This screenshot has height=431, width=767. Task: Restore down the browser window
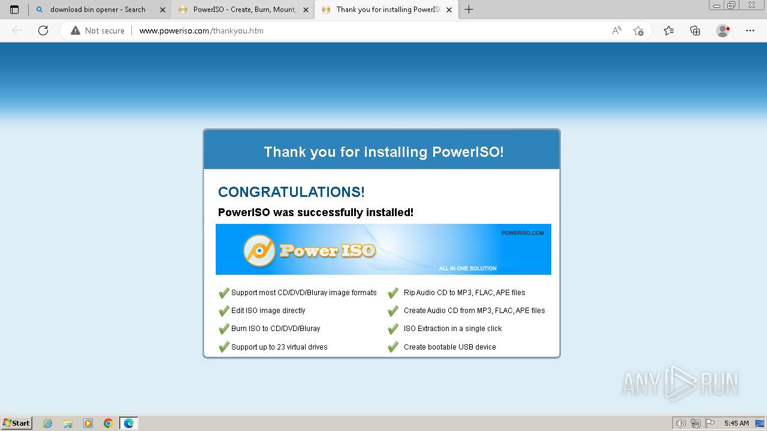(731, 5)
